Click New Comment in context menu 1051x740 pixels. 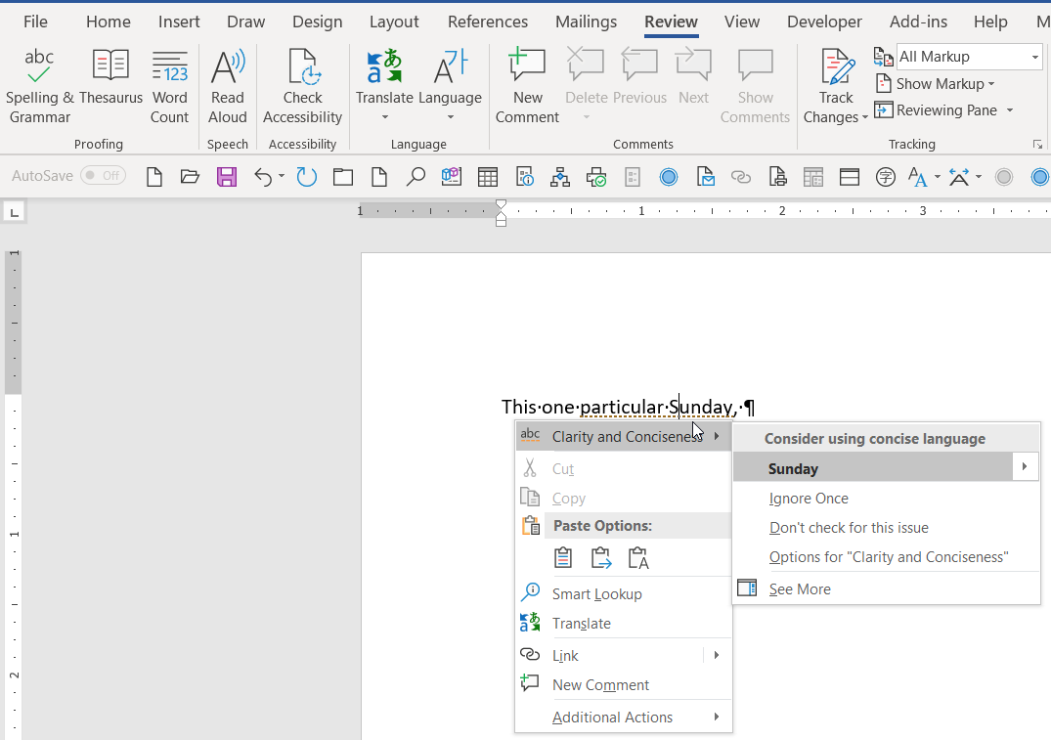624,685
